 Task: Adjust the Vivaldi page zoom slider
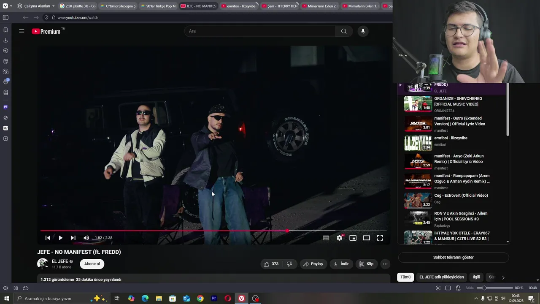(x=495, y=288)
